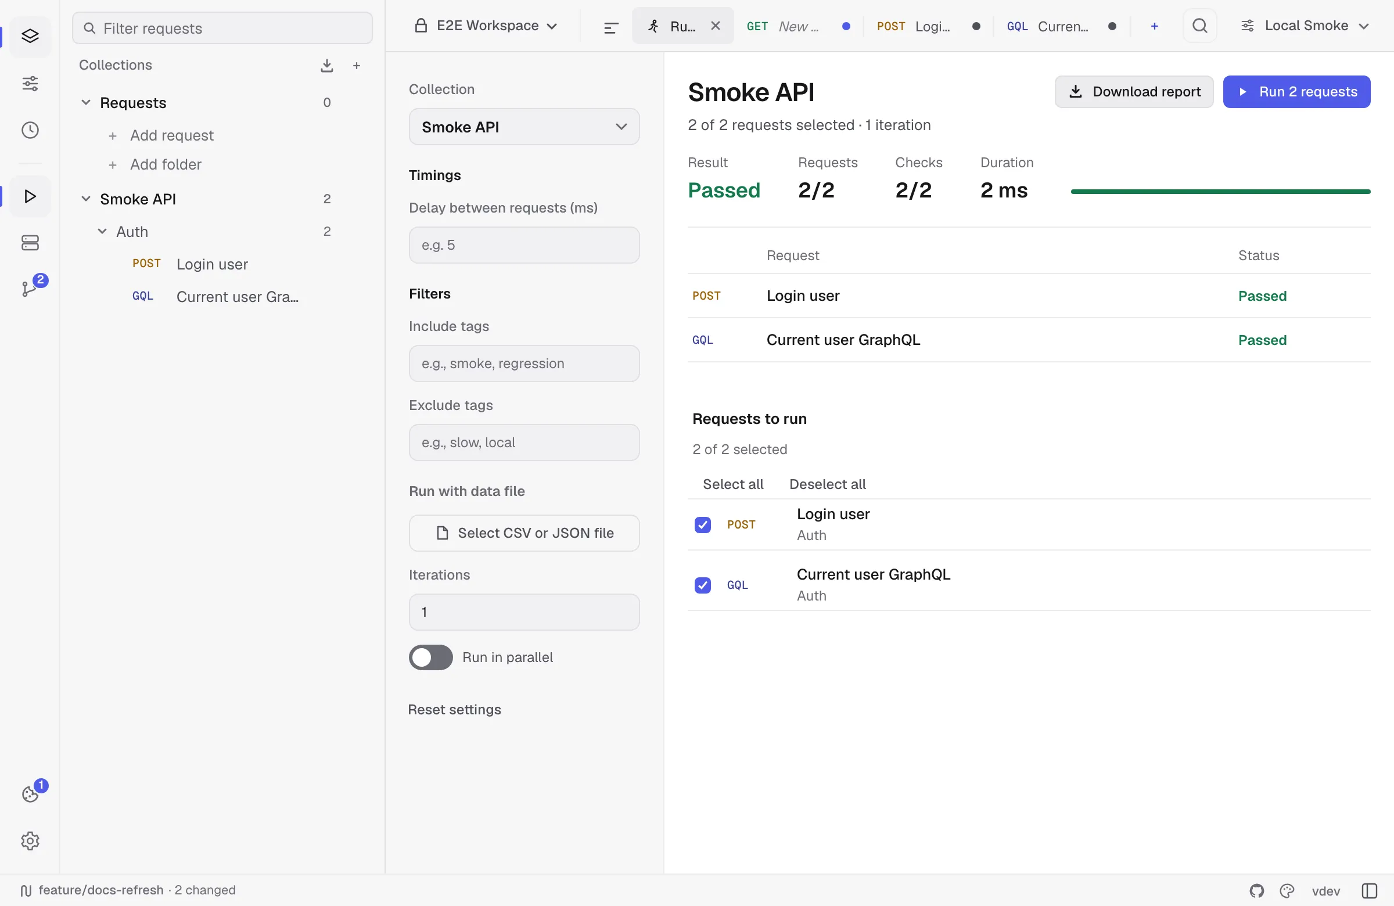Image resolution: width=1394 pixels, height=906 pixels.
Task: Open the Settings gear icon
Action: (30, 841)
